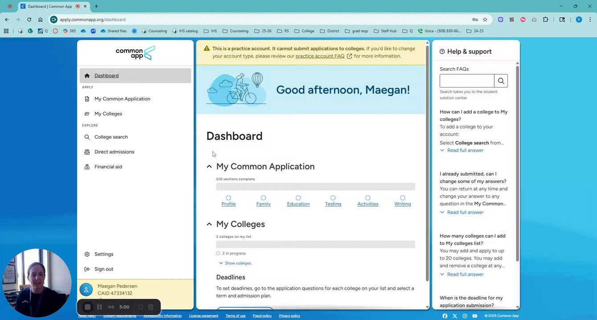The width and height of the screenshot is (597, 320).
Task: Open Chrome profile avatar R
Action: 579,20
